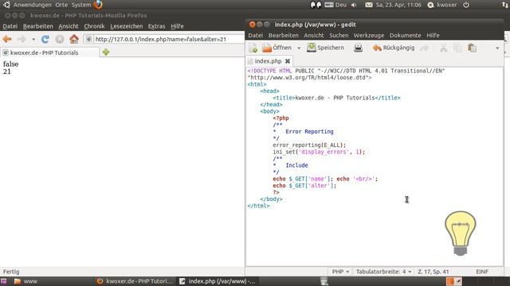Click the volume speaker icon in panel
Viewport: 510px width, 286px height.
pyautogui.click(x=354, y=5)
